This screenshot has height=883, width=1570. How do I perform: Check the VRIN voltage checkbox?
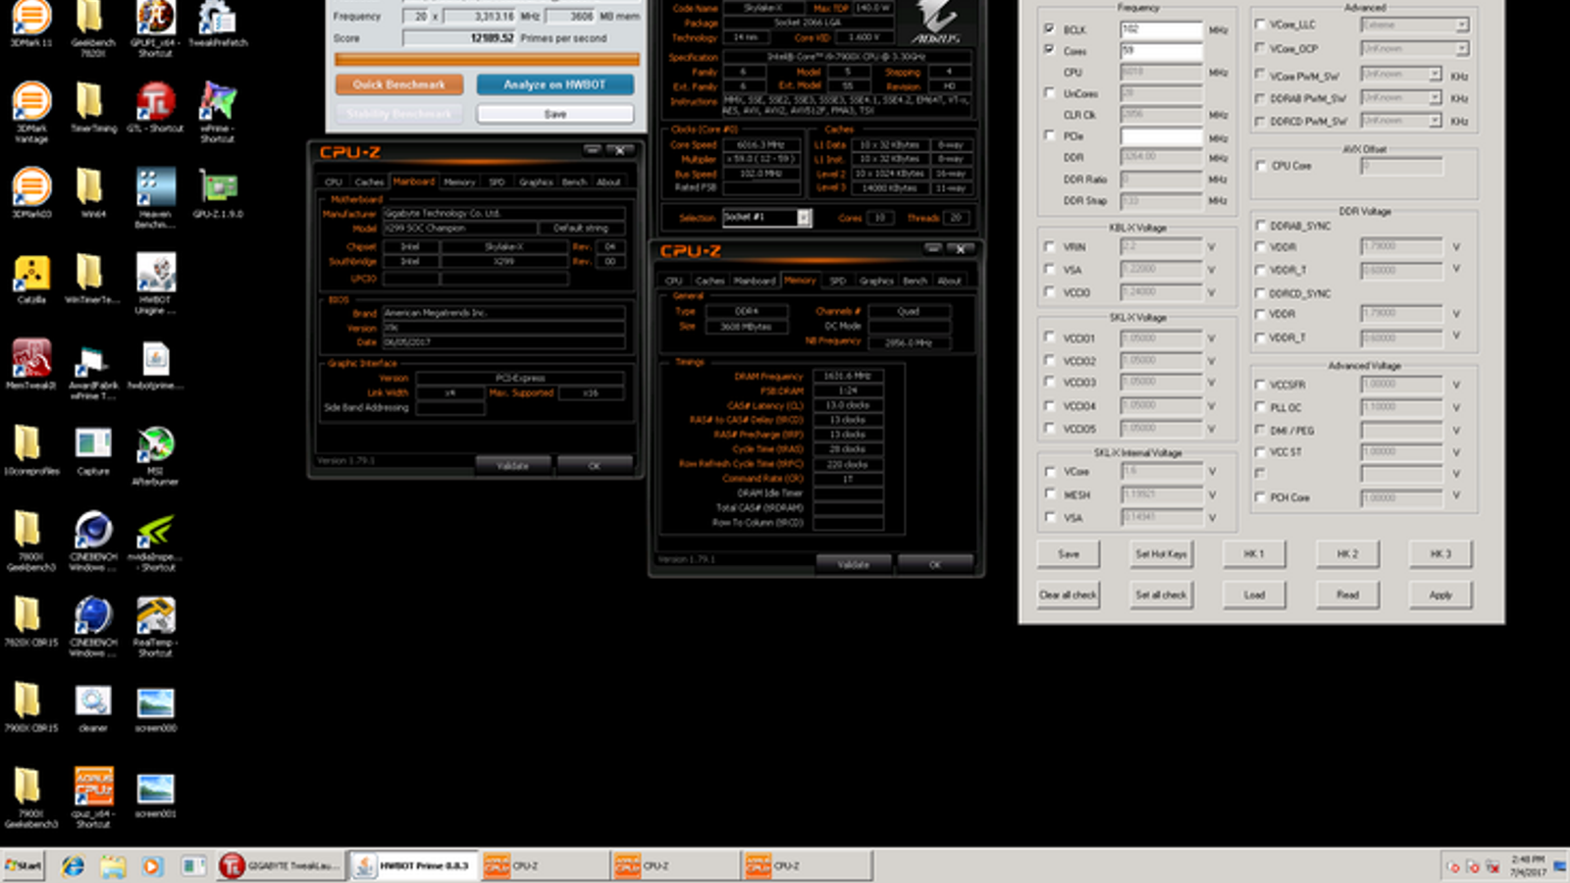click(x=1050, y=246)
